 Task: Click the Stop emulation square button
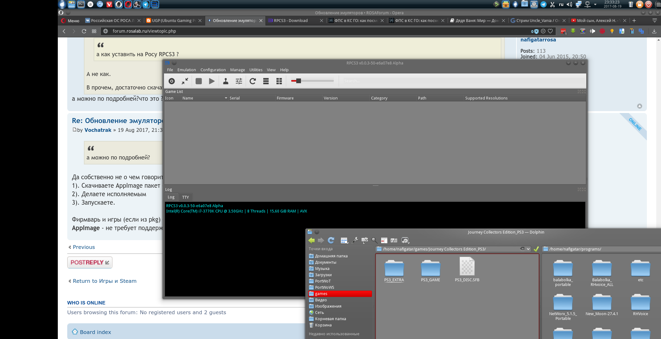(199, 81)
